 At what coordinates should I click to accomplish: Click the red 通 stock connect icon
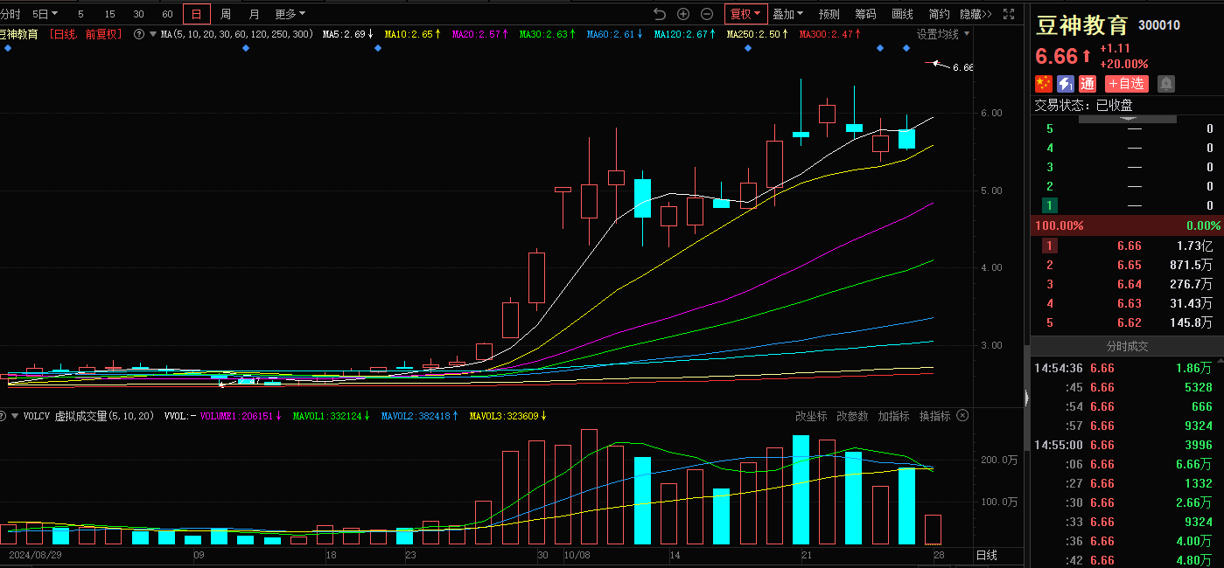[1088, 84]
